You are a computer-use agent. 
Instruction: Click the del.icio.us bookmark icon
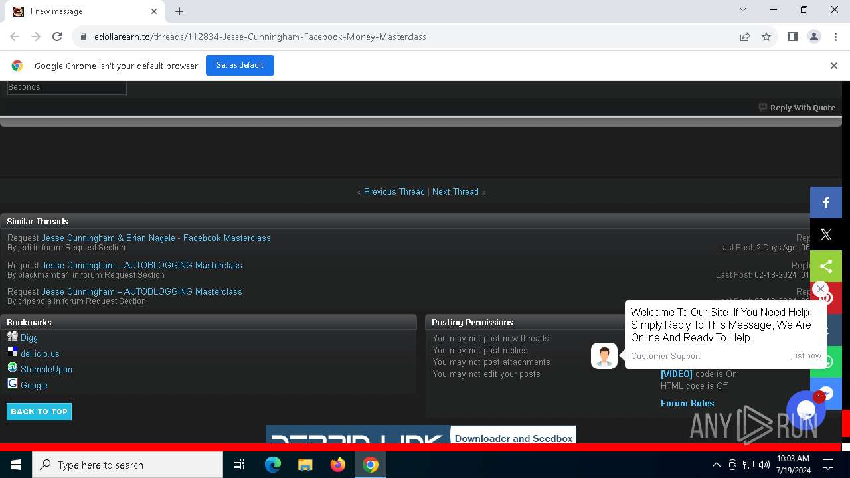[x=13, y=352]
